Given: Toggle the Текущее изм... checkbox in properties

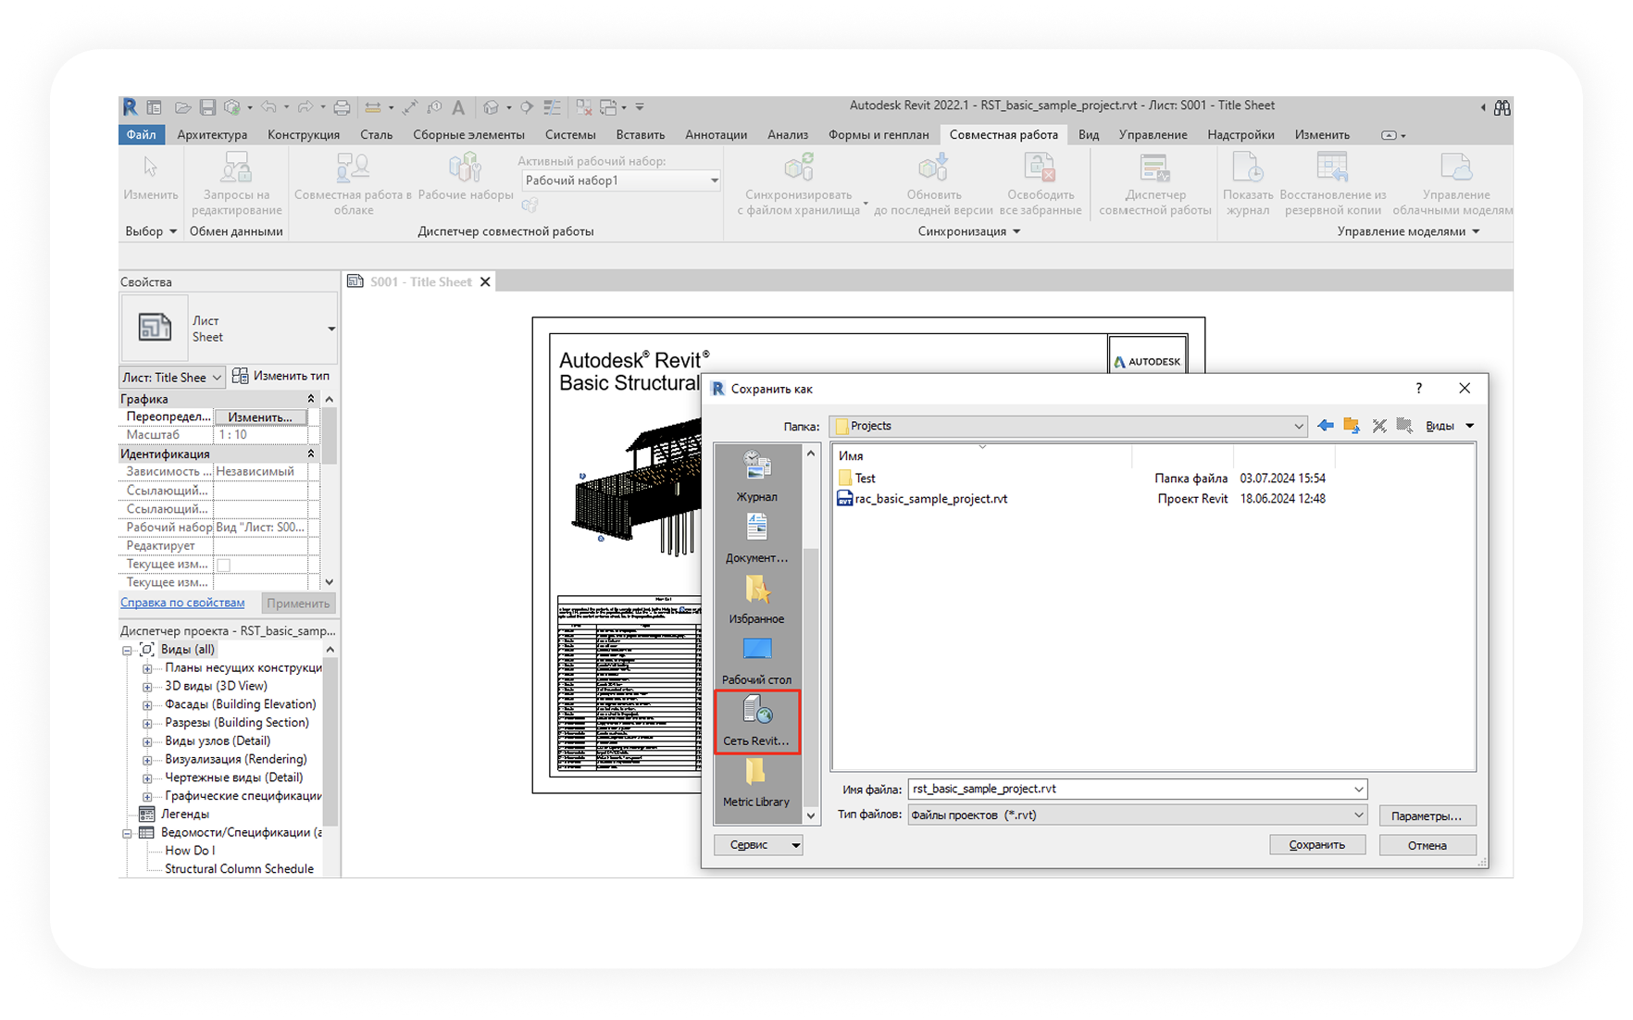Looking at the screenshot, I should (223, 565).
